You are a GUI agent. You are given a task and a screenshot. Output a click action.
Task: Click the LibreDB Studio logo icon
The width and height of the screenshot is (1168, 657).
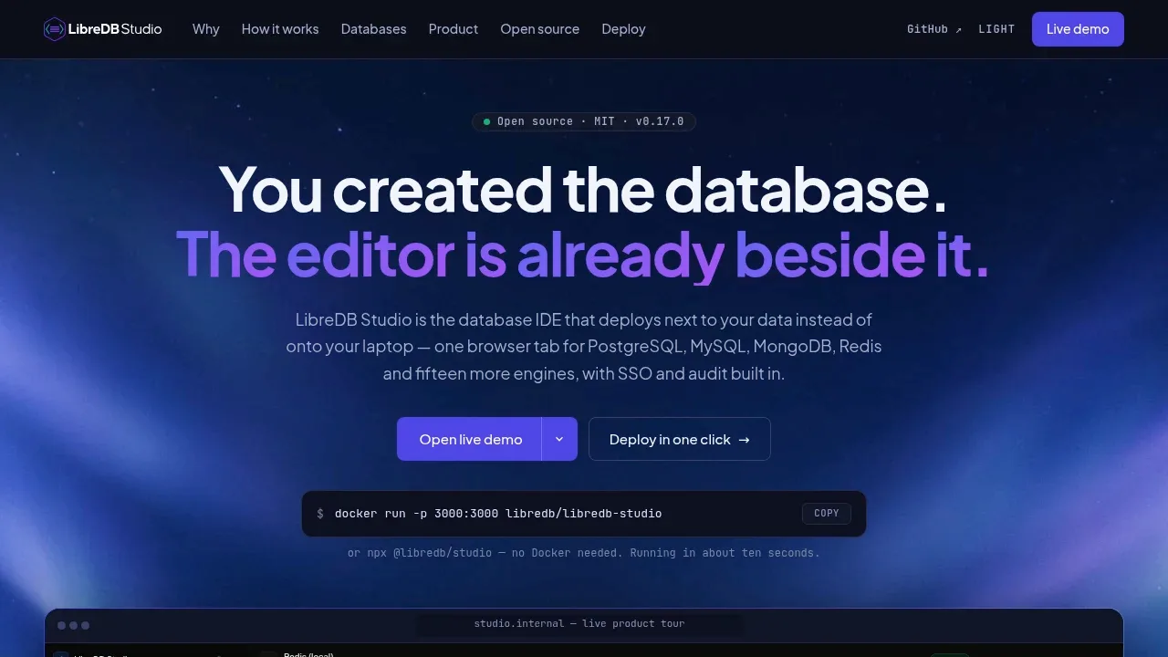55,29
